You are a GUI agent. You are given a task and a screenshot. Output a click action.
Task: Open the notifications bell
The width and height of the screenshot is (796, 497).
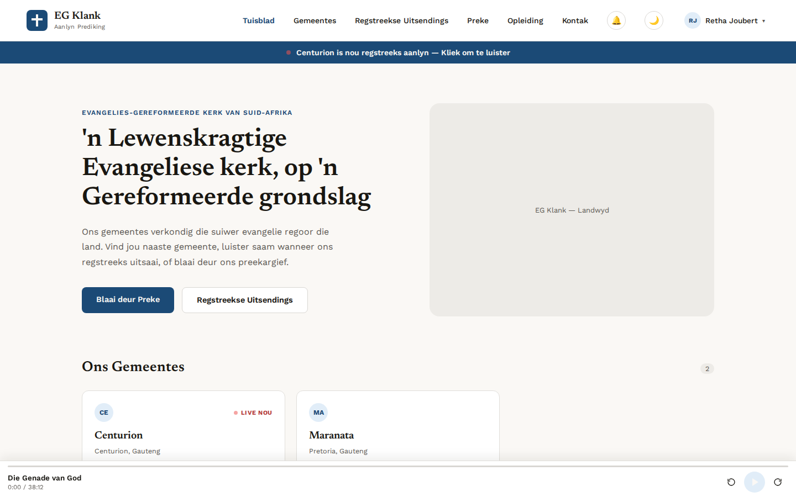pos(616,20)
